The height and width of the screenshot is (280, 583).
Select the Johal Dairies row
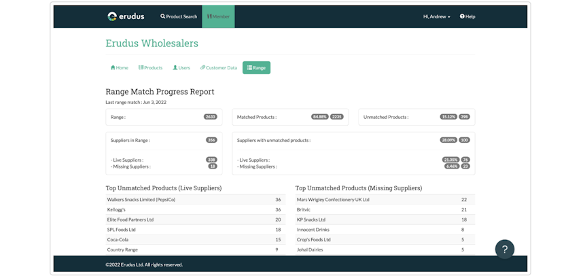point(385,250)
